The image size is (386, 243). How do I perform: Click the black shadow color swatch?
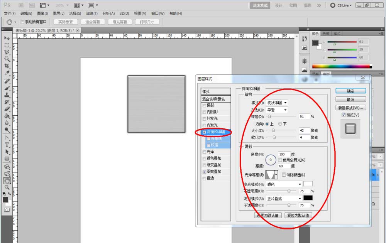(x=308, y=198)
